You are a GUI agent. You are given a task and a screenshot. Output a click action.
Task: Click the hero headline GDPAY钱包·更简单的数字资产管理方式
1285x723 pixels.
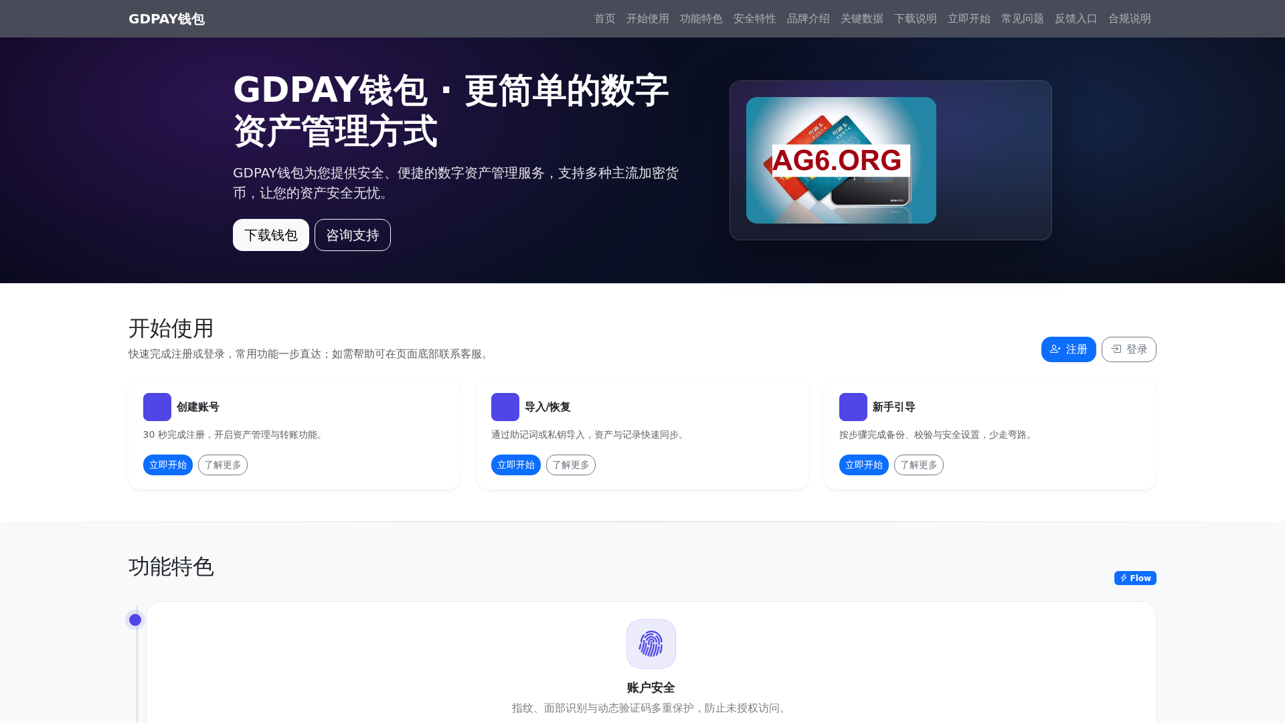pyautogui.click(x=451, y=110)
